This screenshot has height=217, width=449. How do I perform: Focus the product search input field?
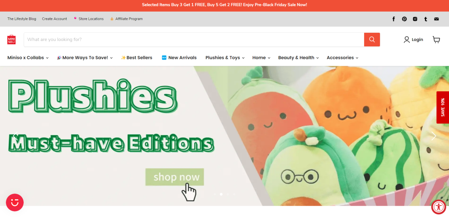[x=194, y=39]
